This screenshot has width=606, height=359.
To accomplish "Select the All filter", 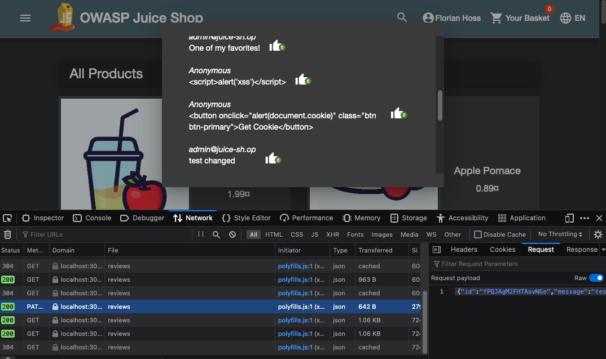I will click(253, 234).
